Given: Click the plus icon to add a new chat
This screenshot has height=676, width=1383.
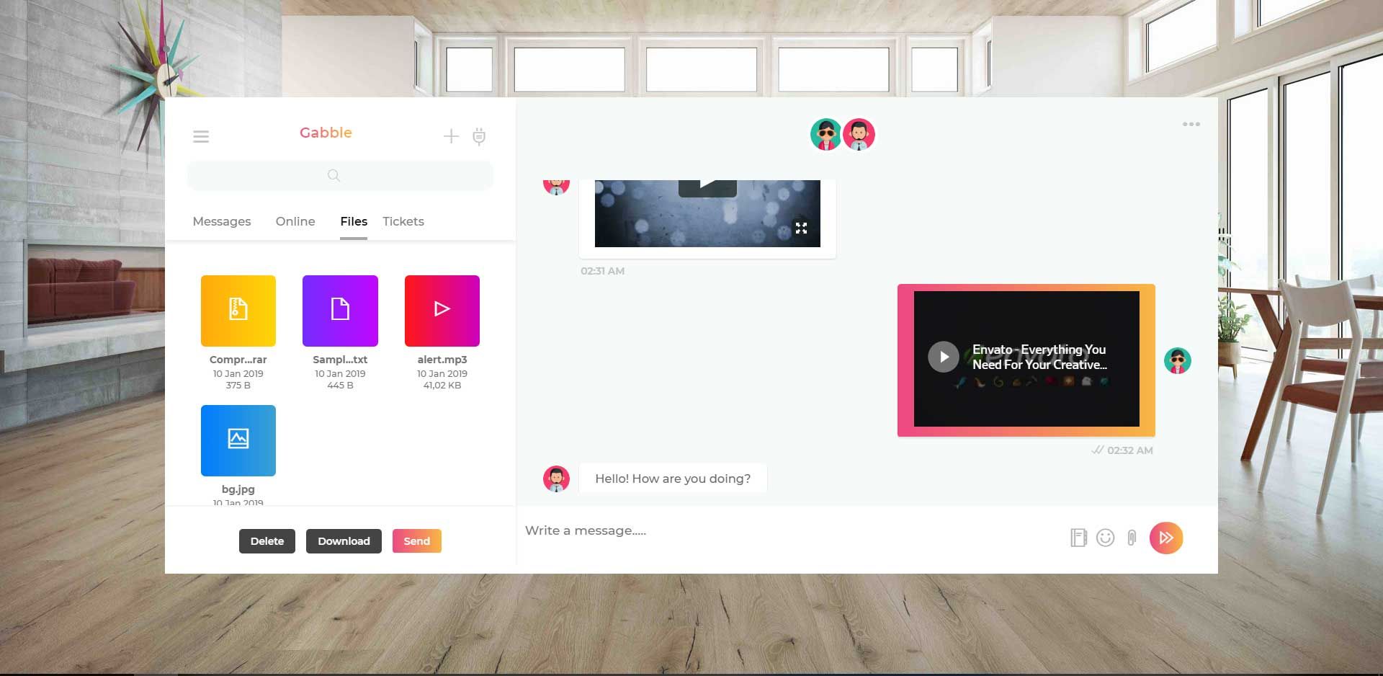Looking at the screenshot, I should [451, 136].
